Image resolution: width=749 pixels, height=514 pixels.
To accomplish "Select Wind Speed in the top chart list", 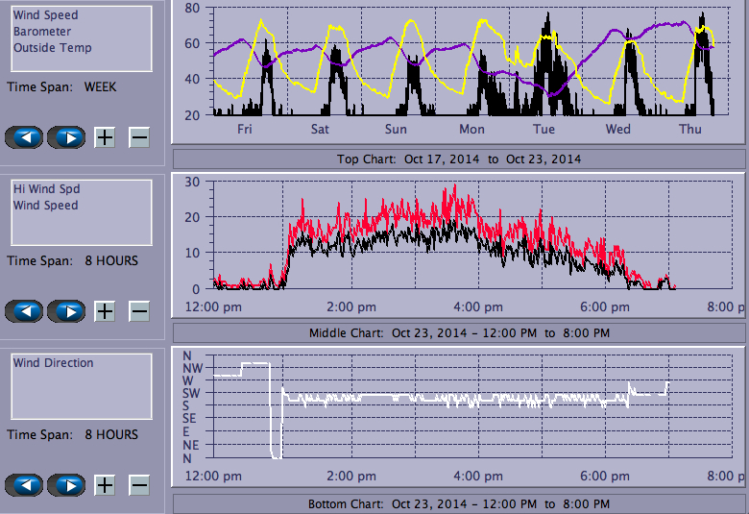I will pyautogui.click(x=45, y=15).
